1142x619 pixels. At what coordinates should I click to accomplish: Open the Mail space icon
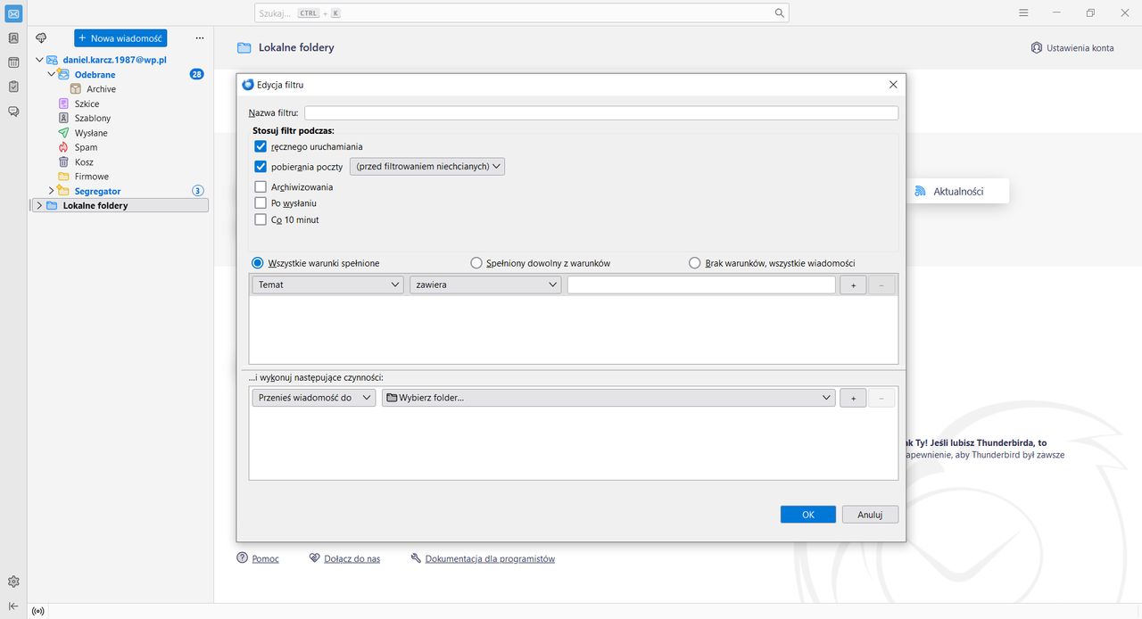click(13, 13)
